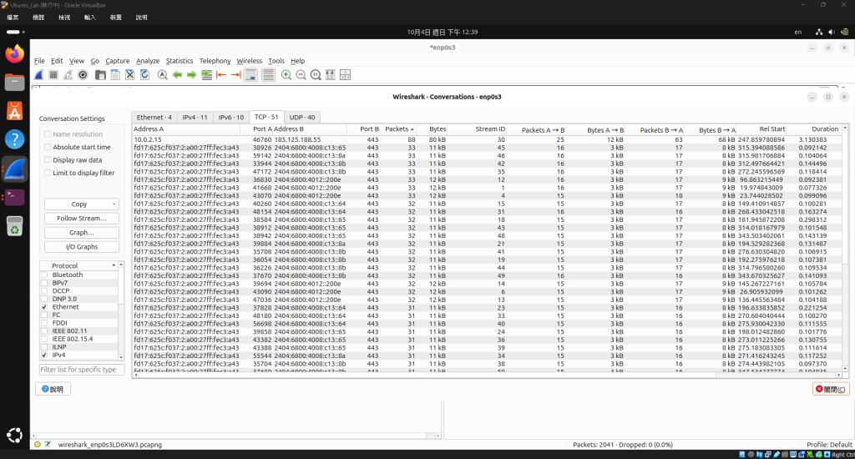This screenshot has height=459, width=855.
Task: Check the DCCP protocol checkbox
Action: tap(45, 291)
